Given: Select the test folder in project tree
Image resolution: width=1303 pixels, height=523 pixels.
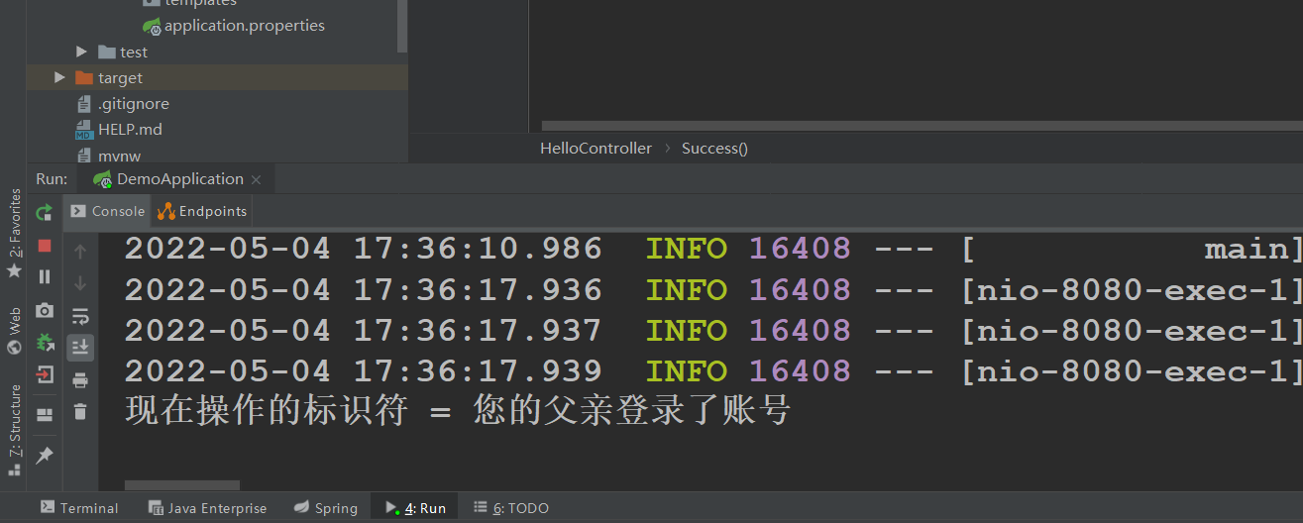Looking at the screenshot, I should [x=123, y=52].
